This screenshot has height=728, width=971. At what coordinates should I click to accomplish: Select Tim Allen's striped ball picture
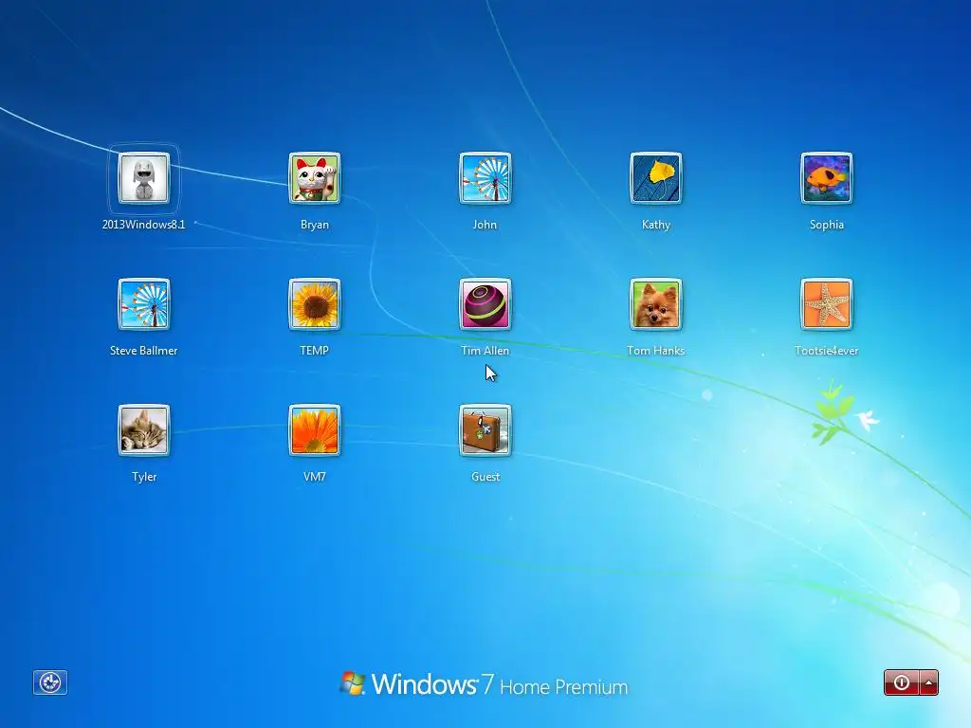coord(485,304)
